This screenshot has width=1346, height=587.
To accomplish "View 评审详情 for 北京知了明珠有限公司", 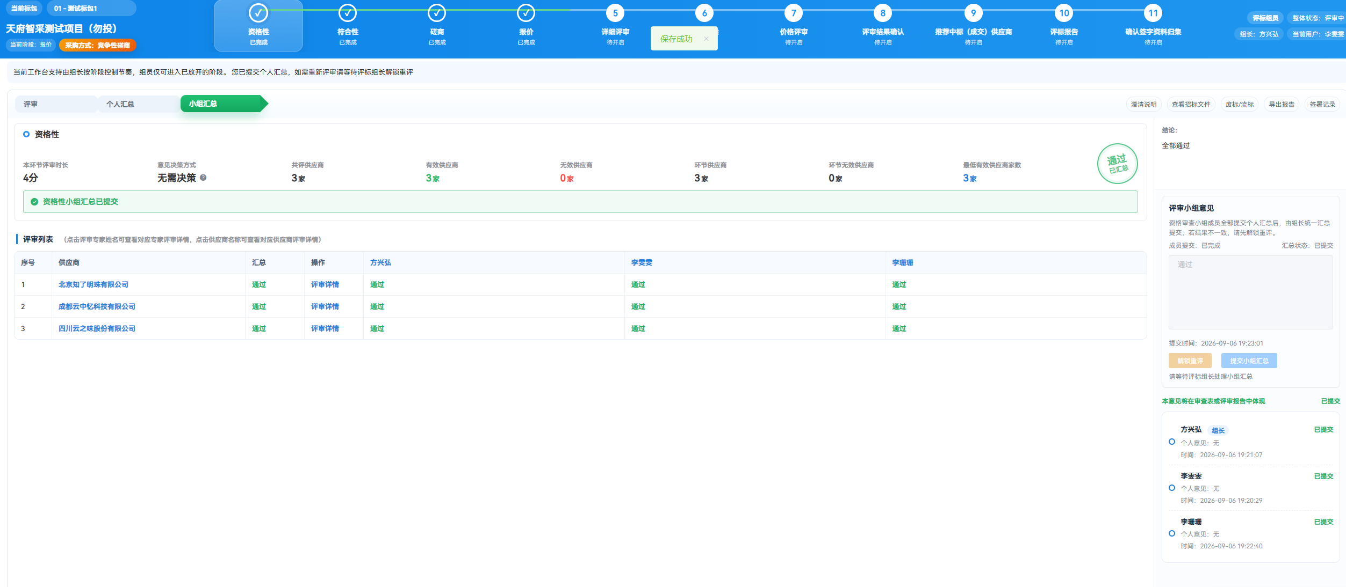I will tap(325, 285).
